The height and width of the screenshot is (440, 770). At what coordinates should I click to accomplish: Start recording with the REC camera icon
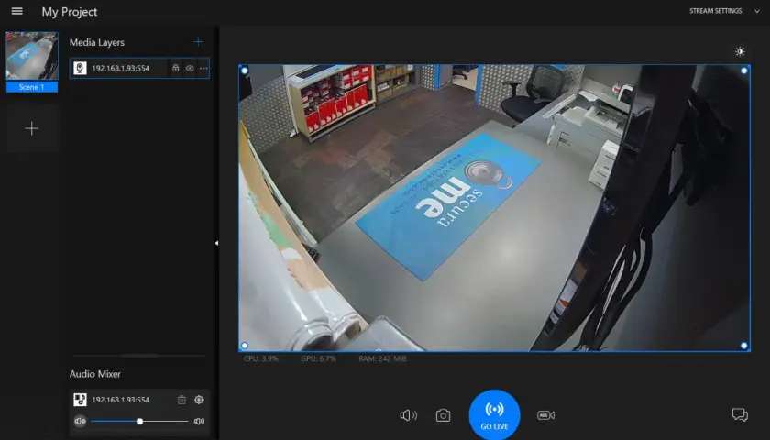pos(545,415)
